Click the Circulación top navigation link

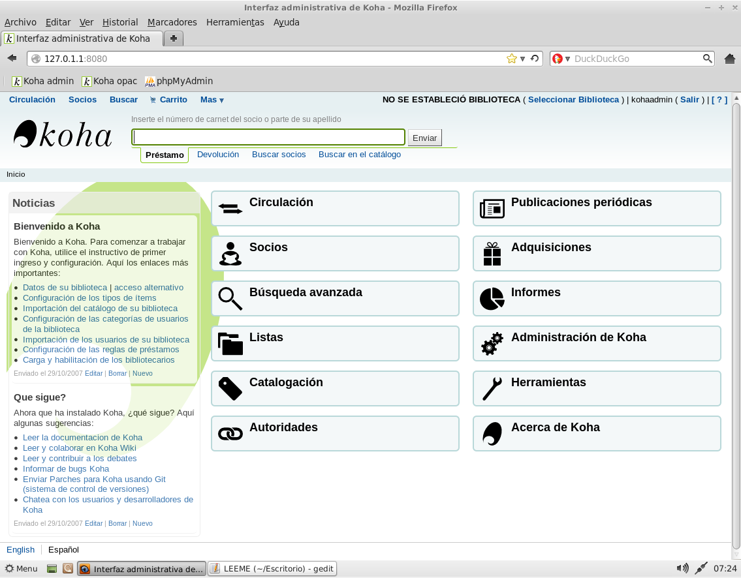(x=32, y=100)
